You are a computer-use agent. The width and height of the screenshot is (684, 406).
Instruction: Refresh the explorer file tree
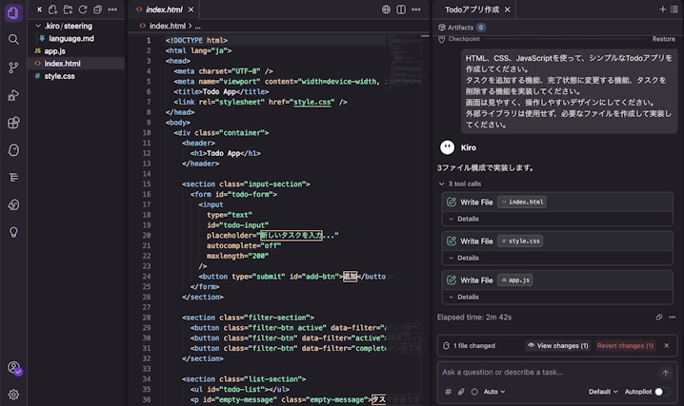[83, 10]
